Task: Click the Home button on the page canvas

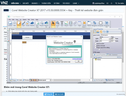Action: 27,37
